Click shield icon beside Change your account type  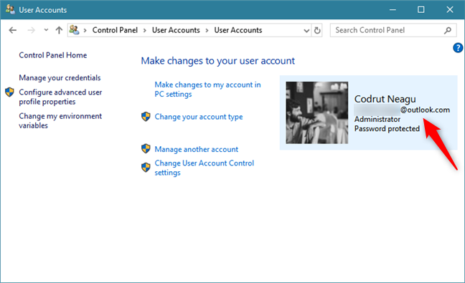[x=146, y=117]
